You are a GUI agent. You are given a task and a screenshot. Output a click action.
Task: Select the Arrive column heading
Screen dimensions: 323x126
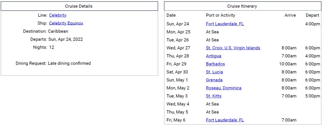point(290,15)
